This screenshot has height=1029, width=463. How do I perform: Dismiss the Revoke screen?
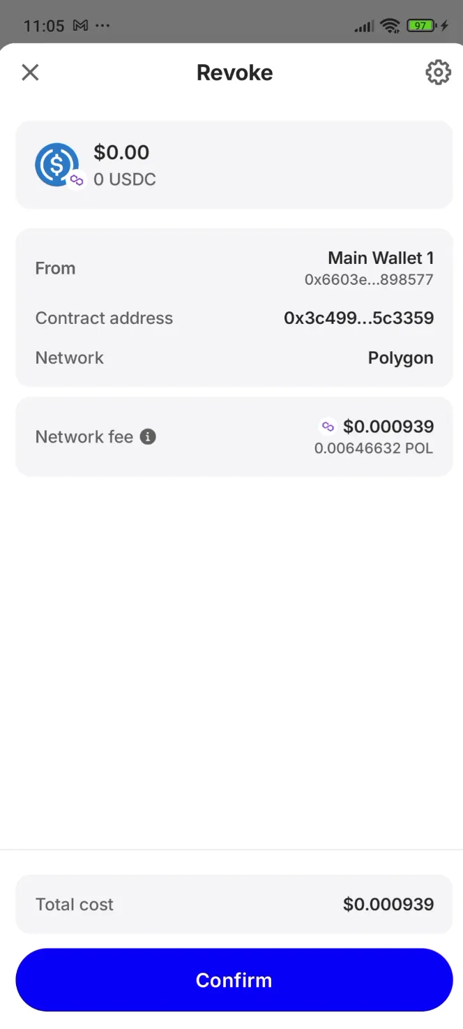point(30,72)
